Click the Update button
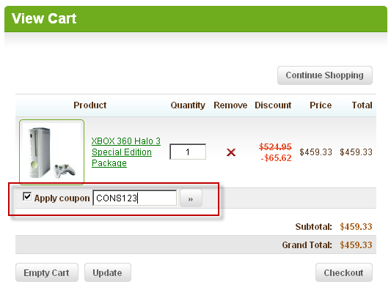This screenshot has height=287, width=391. (108, 272)
